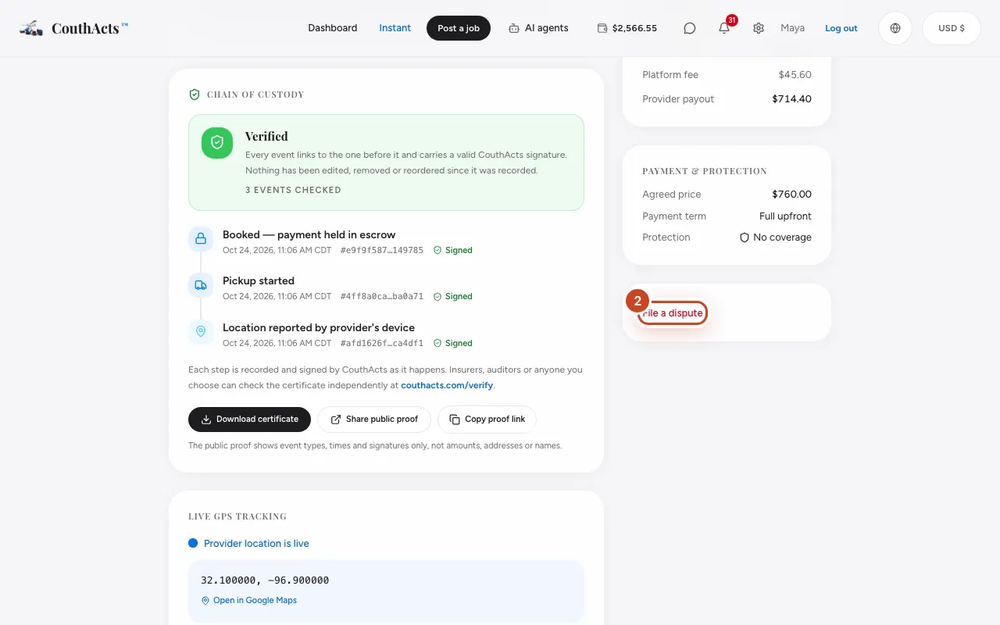Open the USD $ currency selector

[952, 28]
